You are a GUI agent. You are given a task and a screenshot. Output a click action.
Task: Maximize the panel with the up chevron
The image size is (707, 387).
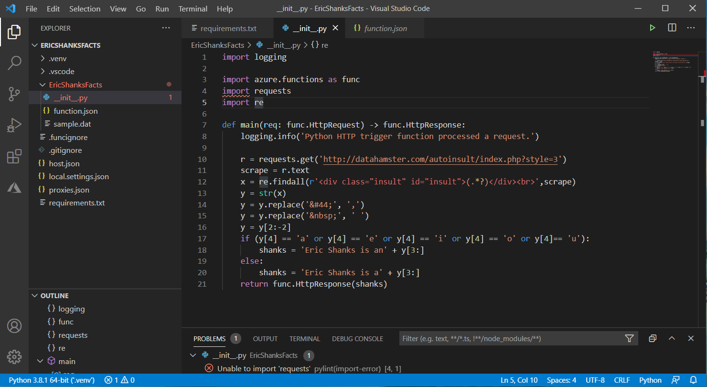coord(672,339)
